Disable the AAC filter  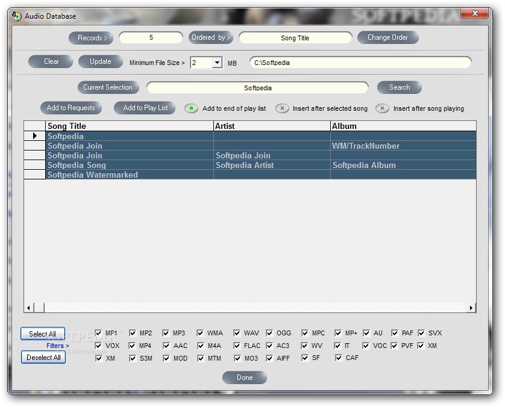point(166,346)
